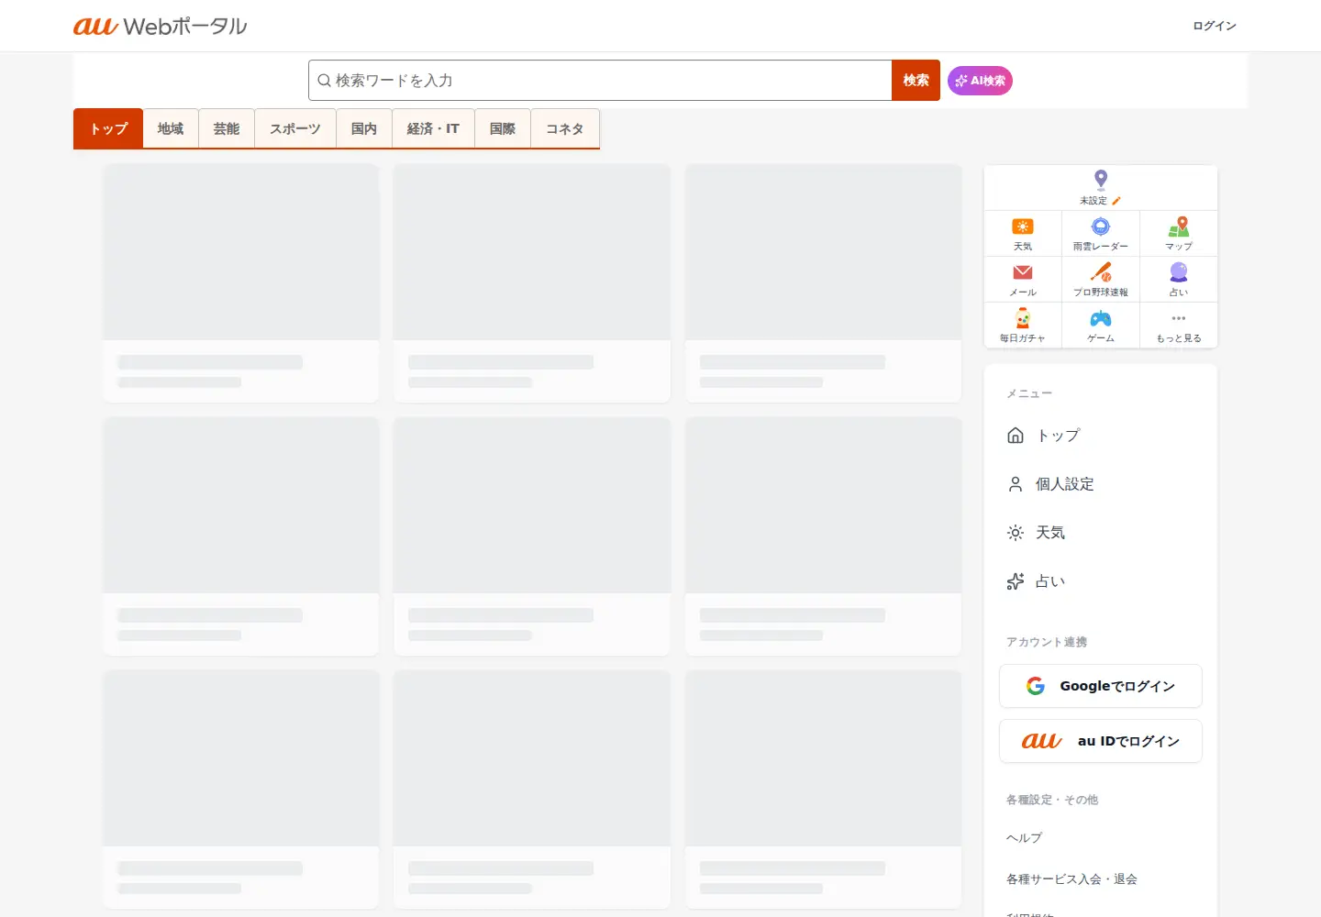Image resolution: width=1321 pixels, height=917 pixels.
Task: Open the 占い crystal ball icon
Action: coord(1179,272)
